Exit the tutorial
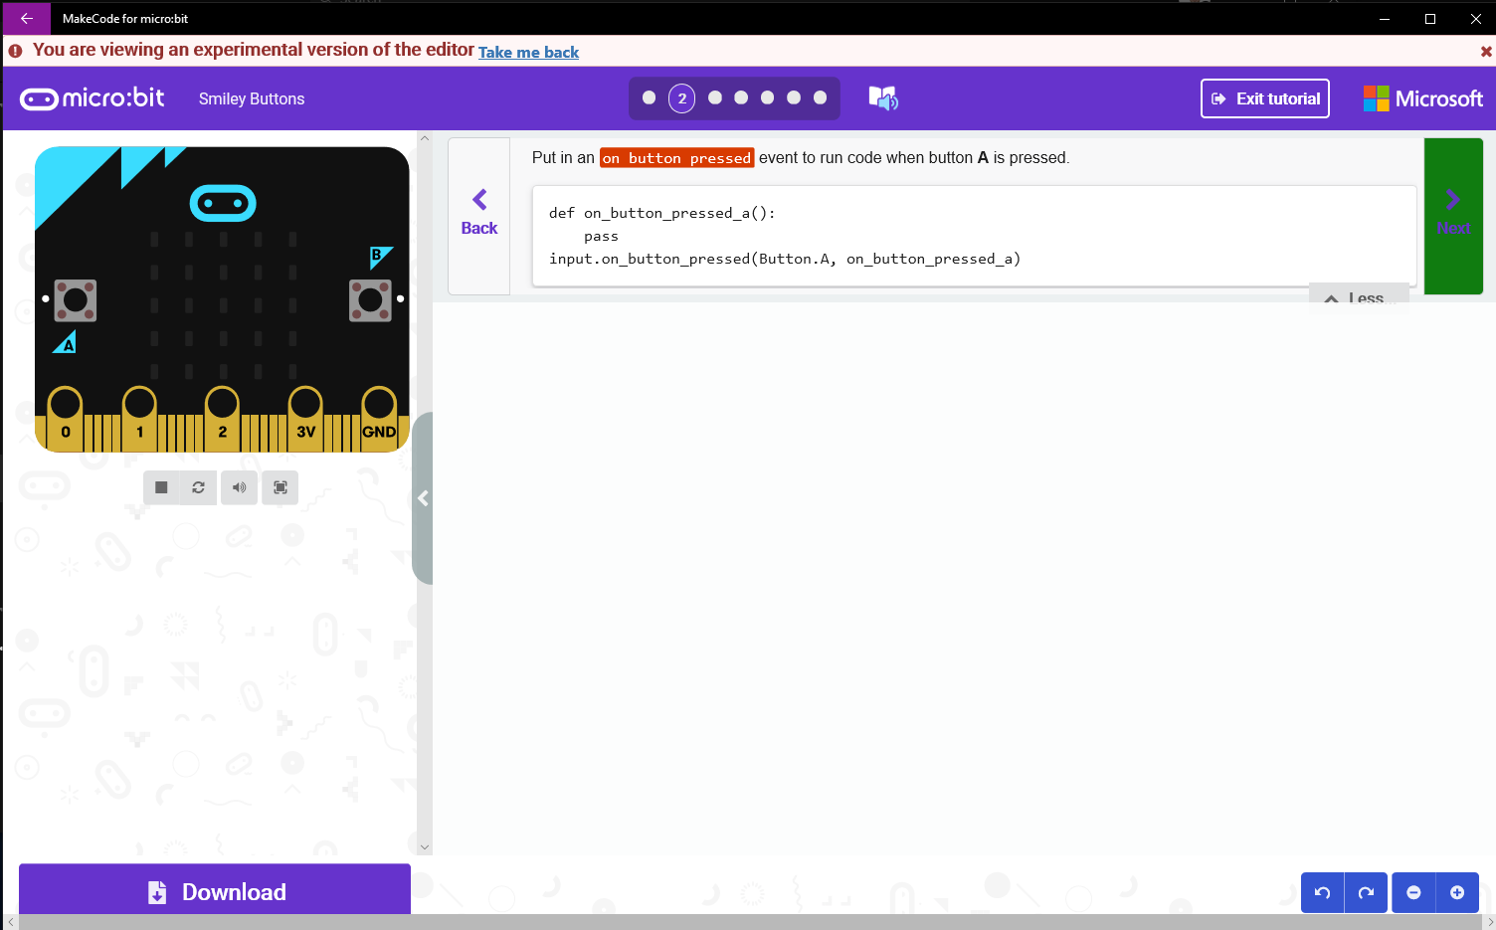The height and width of the screenshot is (930, 1496). [x=1265, y=98]
